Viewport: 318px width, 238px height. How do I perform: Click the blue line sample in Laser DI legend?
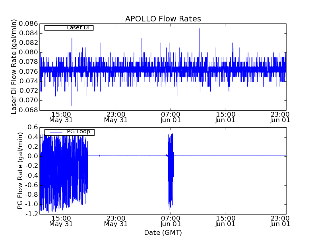pyautogui.click(x=56, y=28)
